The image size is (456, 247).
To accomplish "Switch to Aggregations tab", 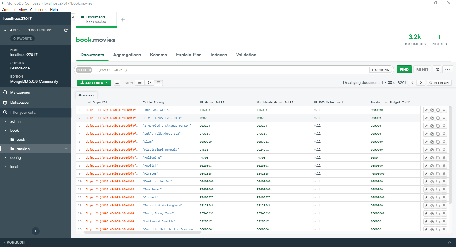I will click(x=127, y=55).
